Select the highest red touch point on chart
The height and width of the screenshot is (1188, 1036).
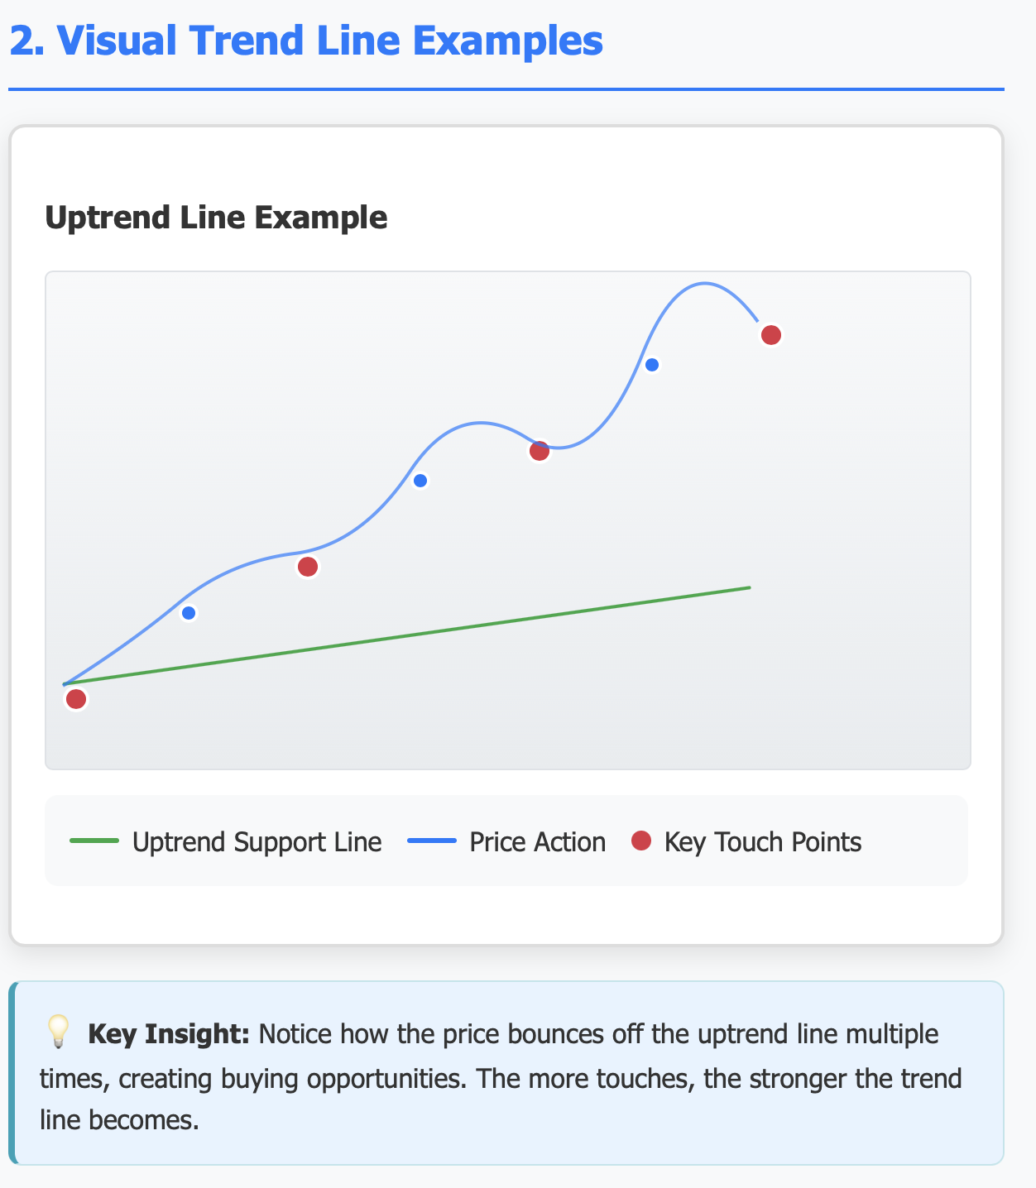click(771, 335)
